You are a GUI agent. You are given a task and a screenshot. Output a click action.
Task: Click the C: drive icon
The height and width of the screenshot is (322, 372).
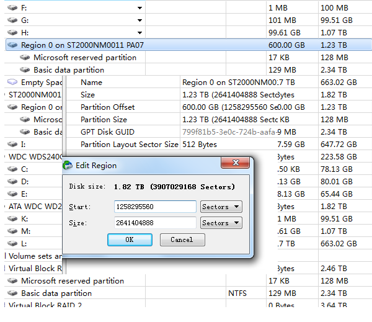(x=12, y=169)
